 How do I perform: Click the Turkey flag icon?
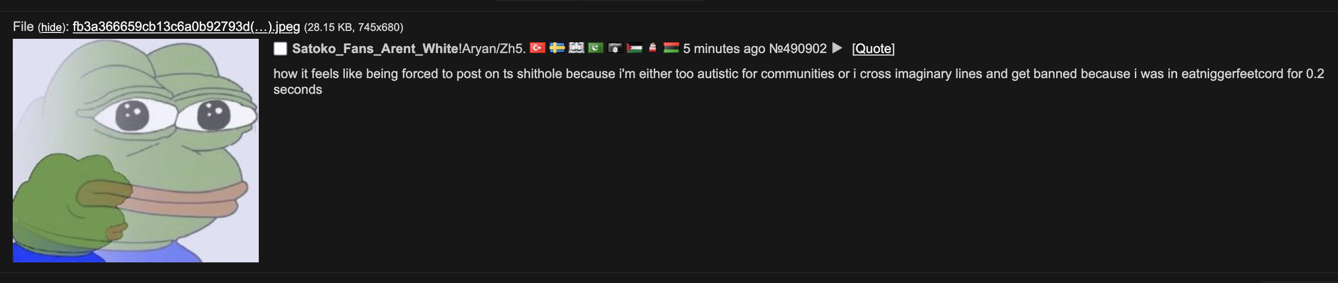coord(537,48)
